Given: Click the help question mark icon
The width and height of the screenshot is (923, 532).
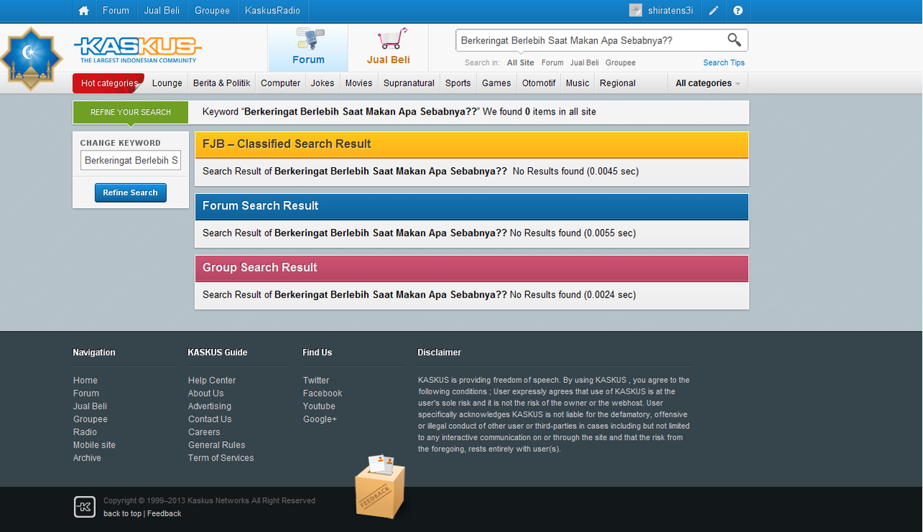Looking at the screenshot, I should 738,11.
